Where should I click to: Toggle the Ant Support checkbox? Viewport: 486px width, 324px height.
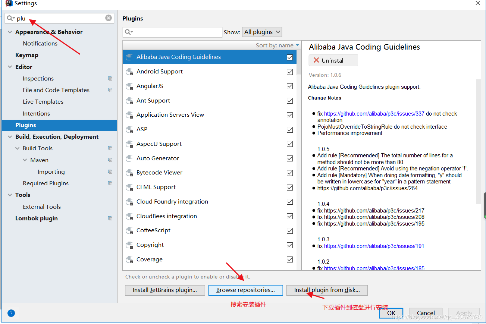click(x=290, y=101)
